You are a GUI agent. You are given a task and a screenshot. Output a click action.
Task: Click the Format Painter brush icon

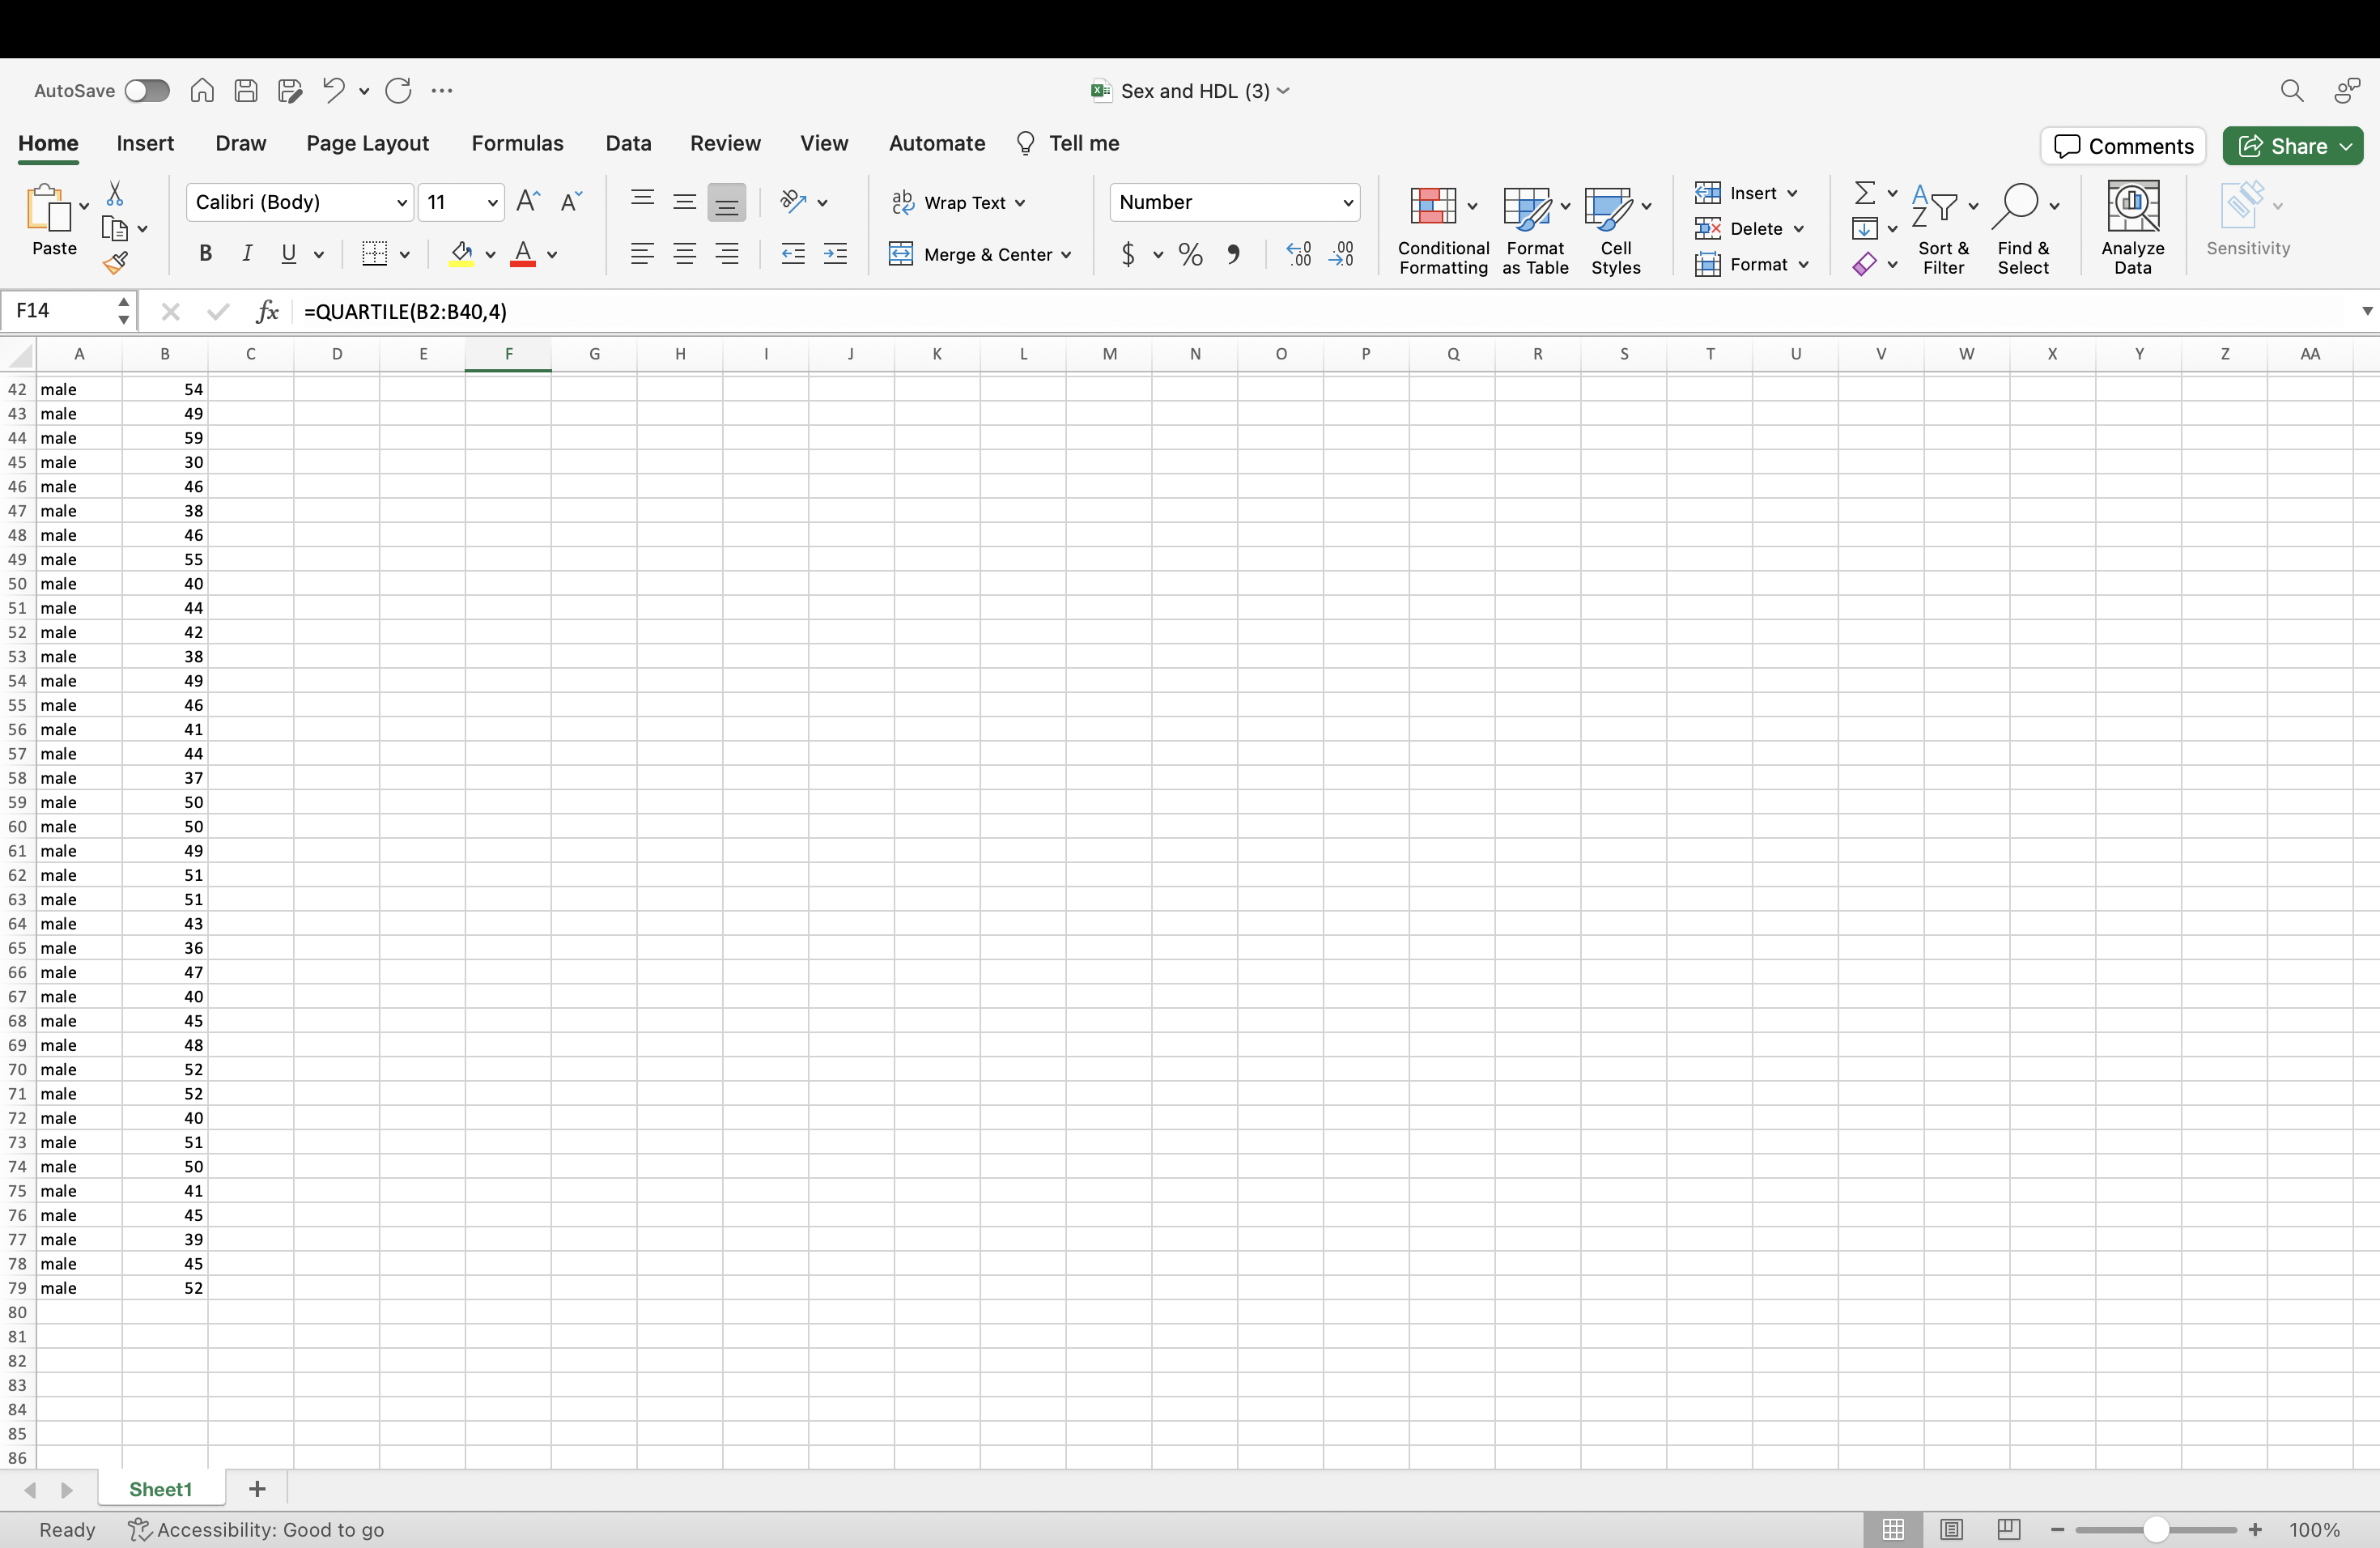pyautogui.click(x=115, y=264)
